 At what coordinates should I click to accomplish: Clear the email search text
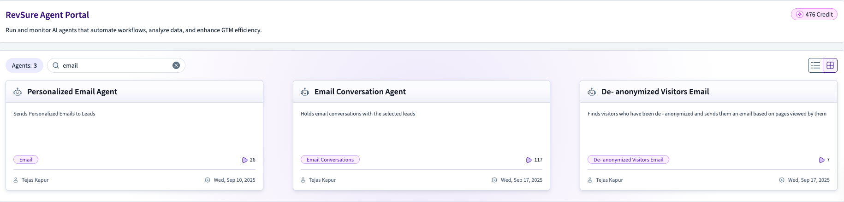176,65
